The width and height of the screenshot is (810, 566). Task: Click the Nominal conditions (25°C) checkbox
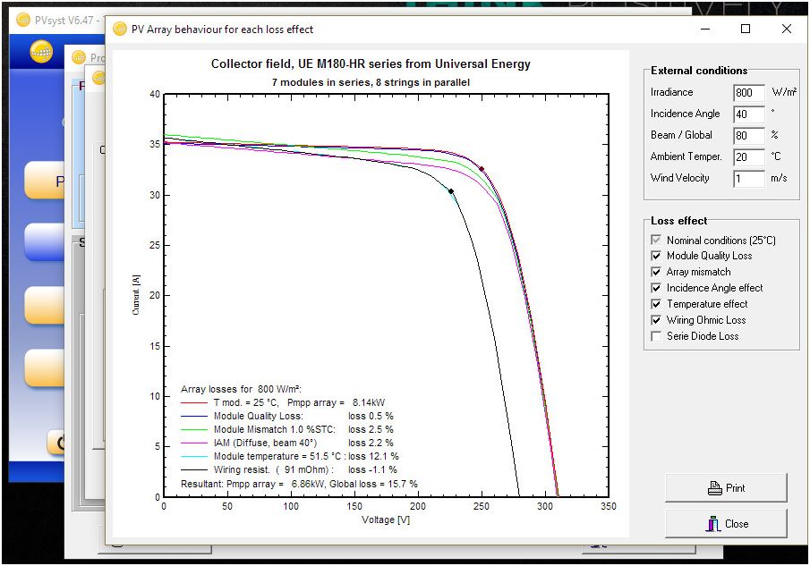(656, 240)
